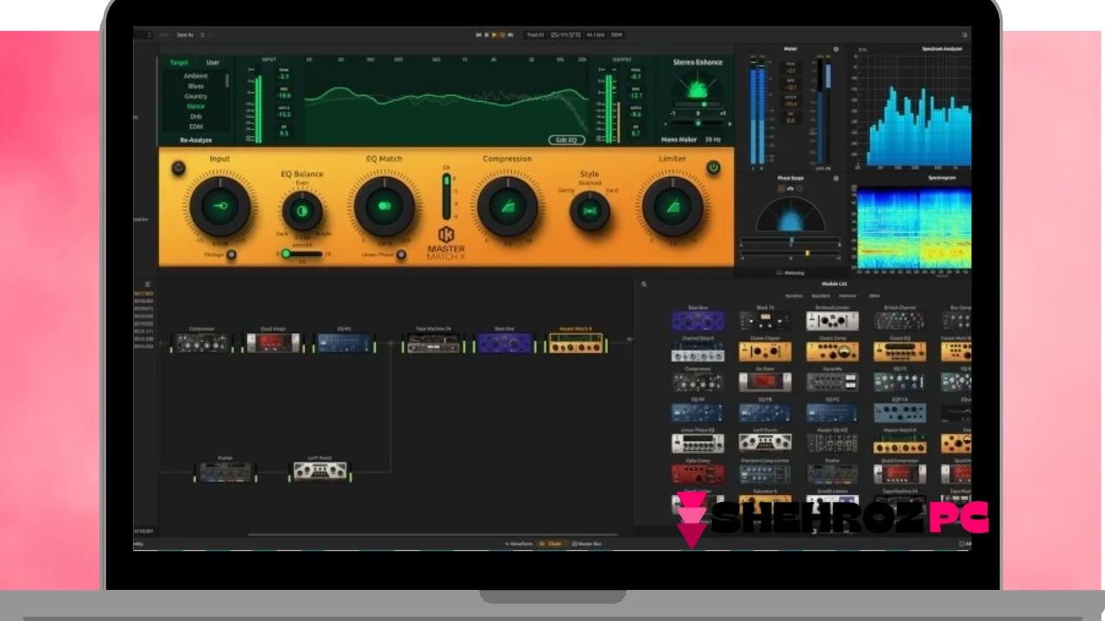Pick Classic EQ in the Module List
The image size is (1105, 621).
point(900,351)
